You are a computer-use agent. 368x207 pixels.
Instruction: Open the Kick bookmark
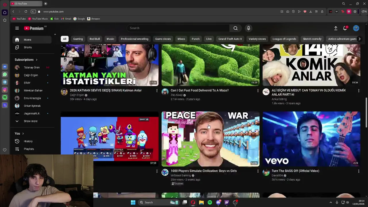(x=54, y=19)
